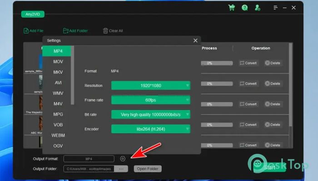318x181 pixels.
Task: Click Convert in the fifth file row
Action: pos(248,145)
